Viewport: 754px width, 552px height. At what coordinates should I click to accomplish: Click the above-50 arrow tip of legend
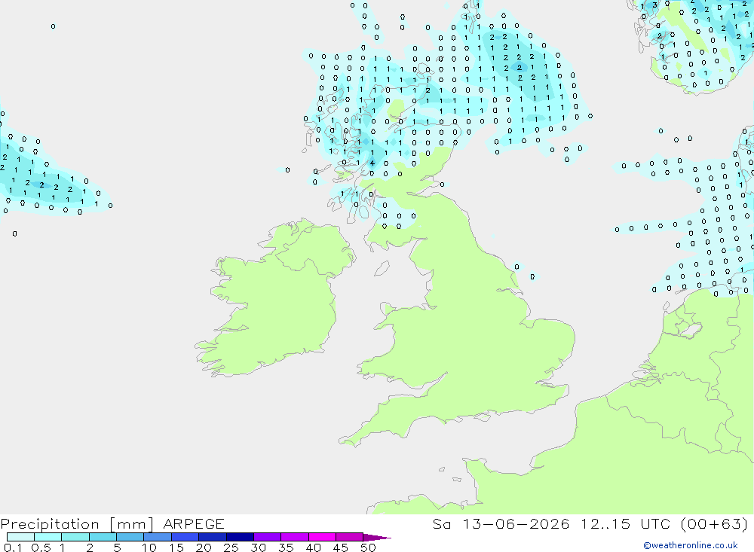pos(377,537)
